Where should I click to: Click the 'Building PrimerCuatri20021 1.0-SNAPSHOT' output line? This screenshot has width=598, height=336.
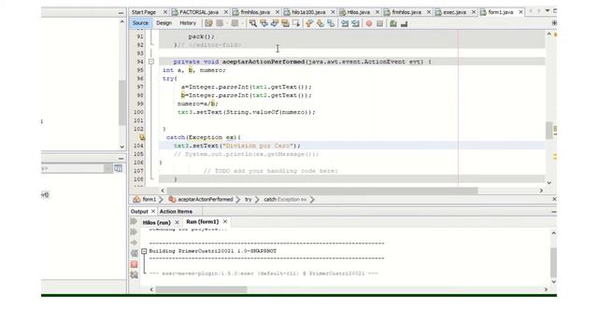(x=212, y=251)
